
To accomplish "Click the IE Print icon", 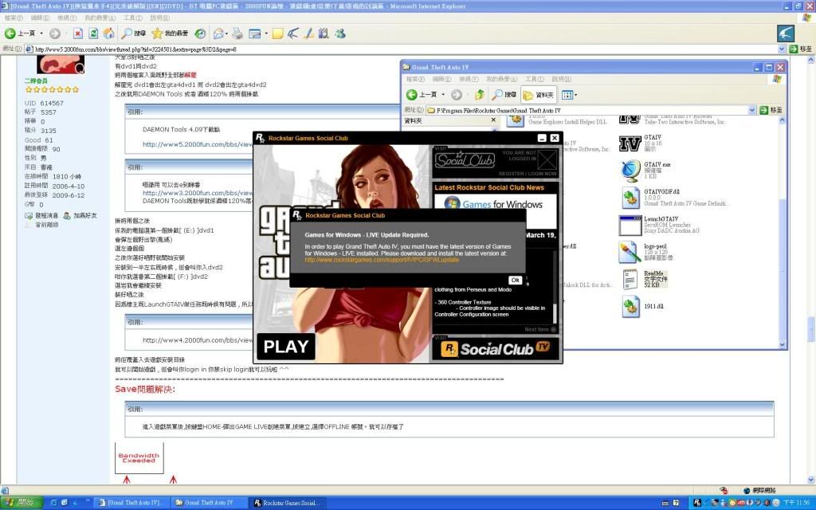I will (237, 33).
